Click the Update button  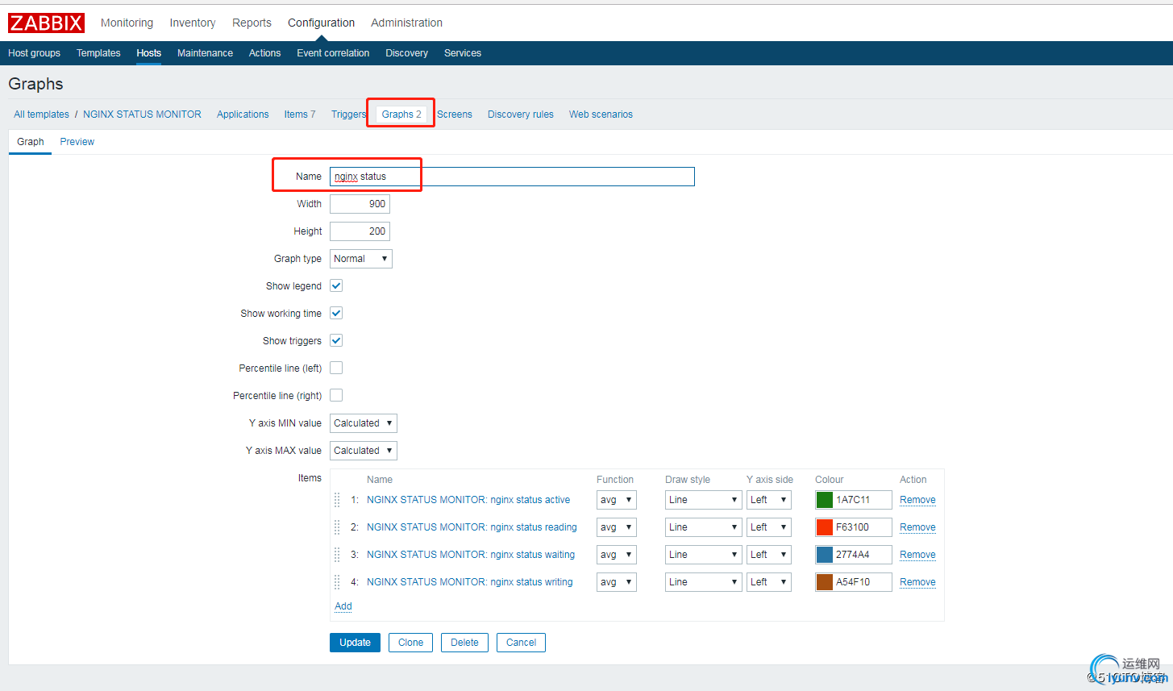[x=355, y=643]
